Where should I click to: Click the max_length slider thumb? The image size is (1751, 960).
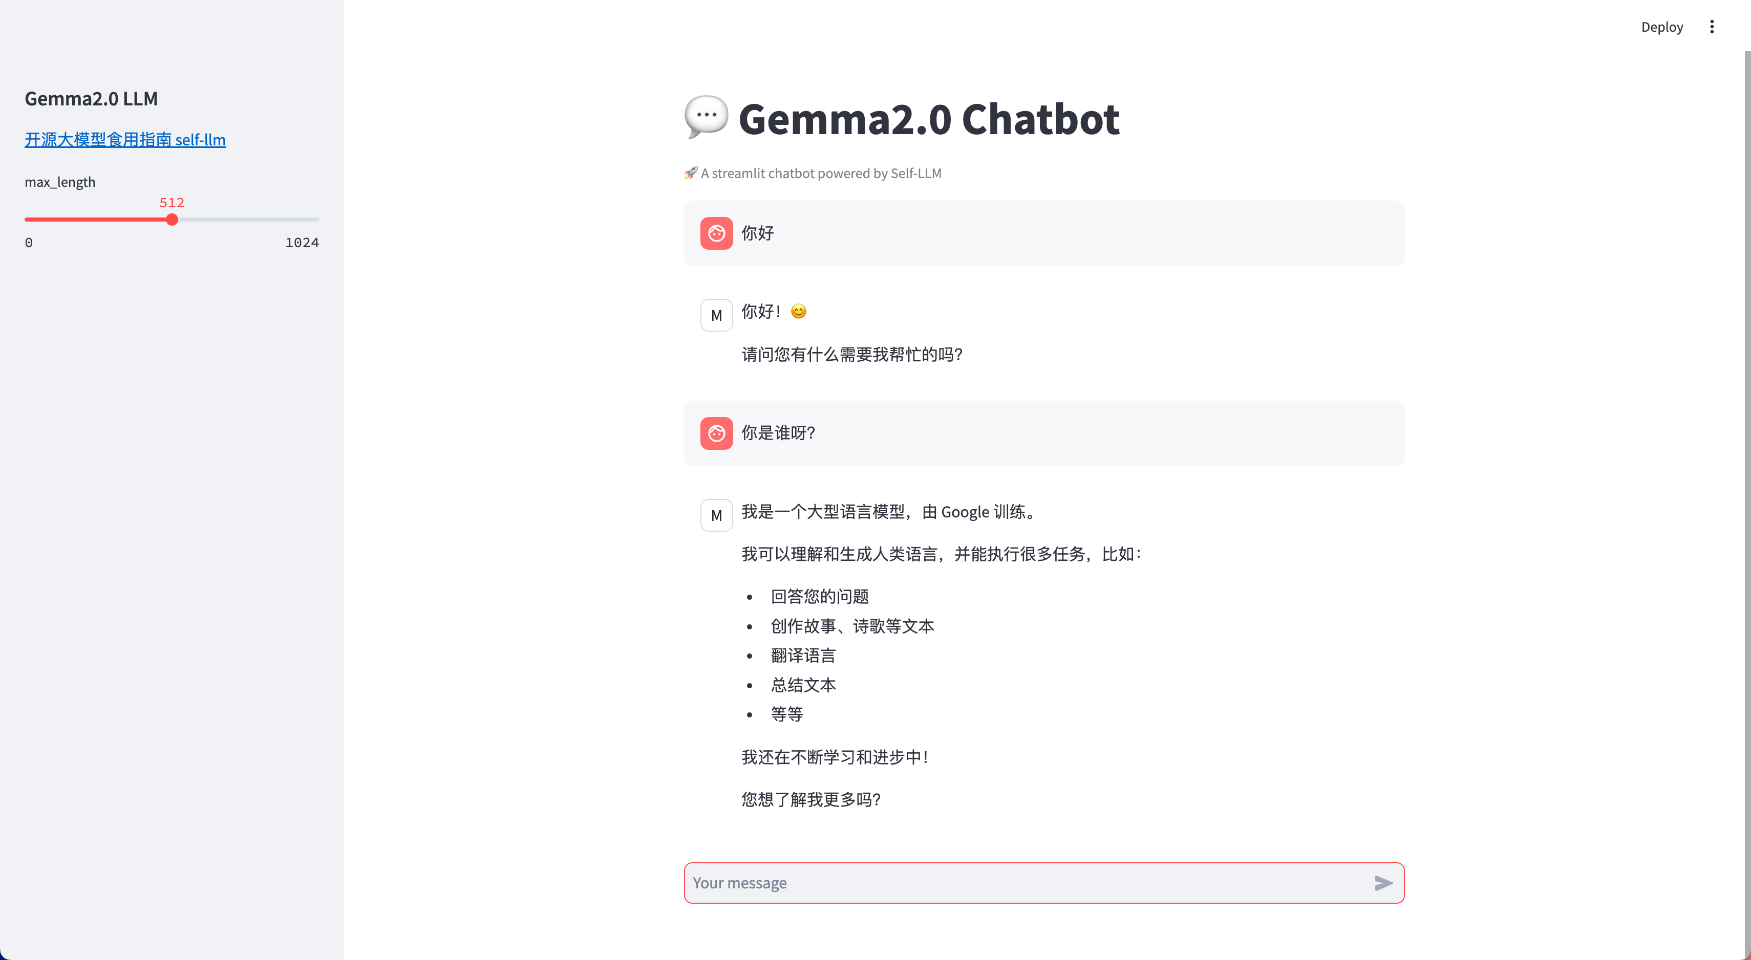pyautogui.click(x=172, y=220)
